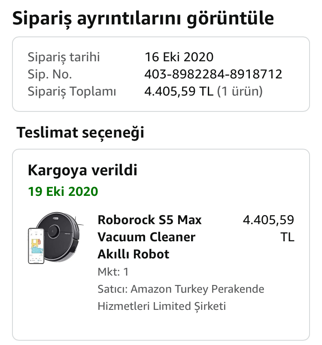Image resolution: width=322 pixels, height=345 pixels.
Task: Click the Sipariş ayrıntılarını görüntüle page title
Action: point(143,19)
